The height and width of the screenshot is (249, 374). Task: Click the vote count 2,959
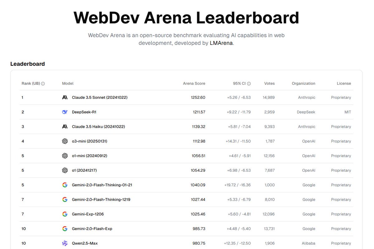click(270, 112)
